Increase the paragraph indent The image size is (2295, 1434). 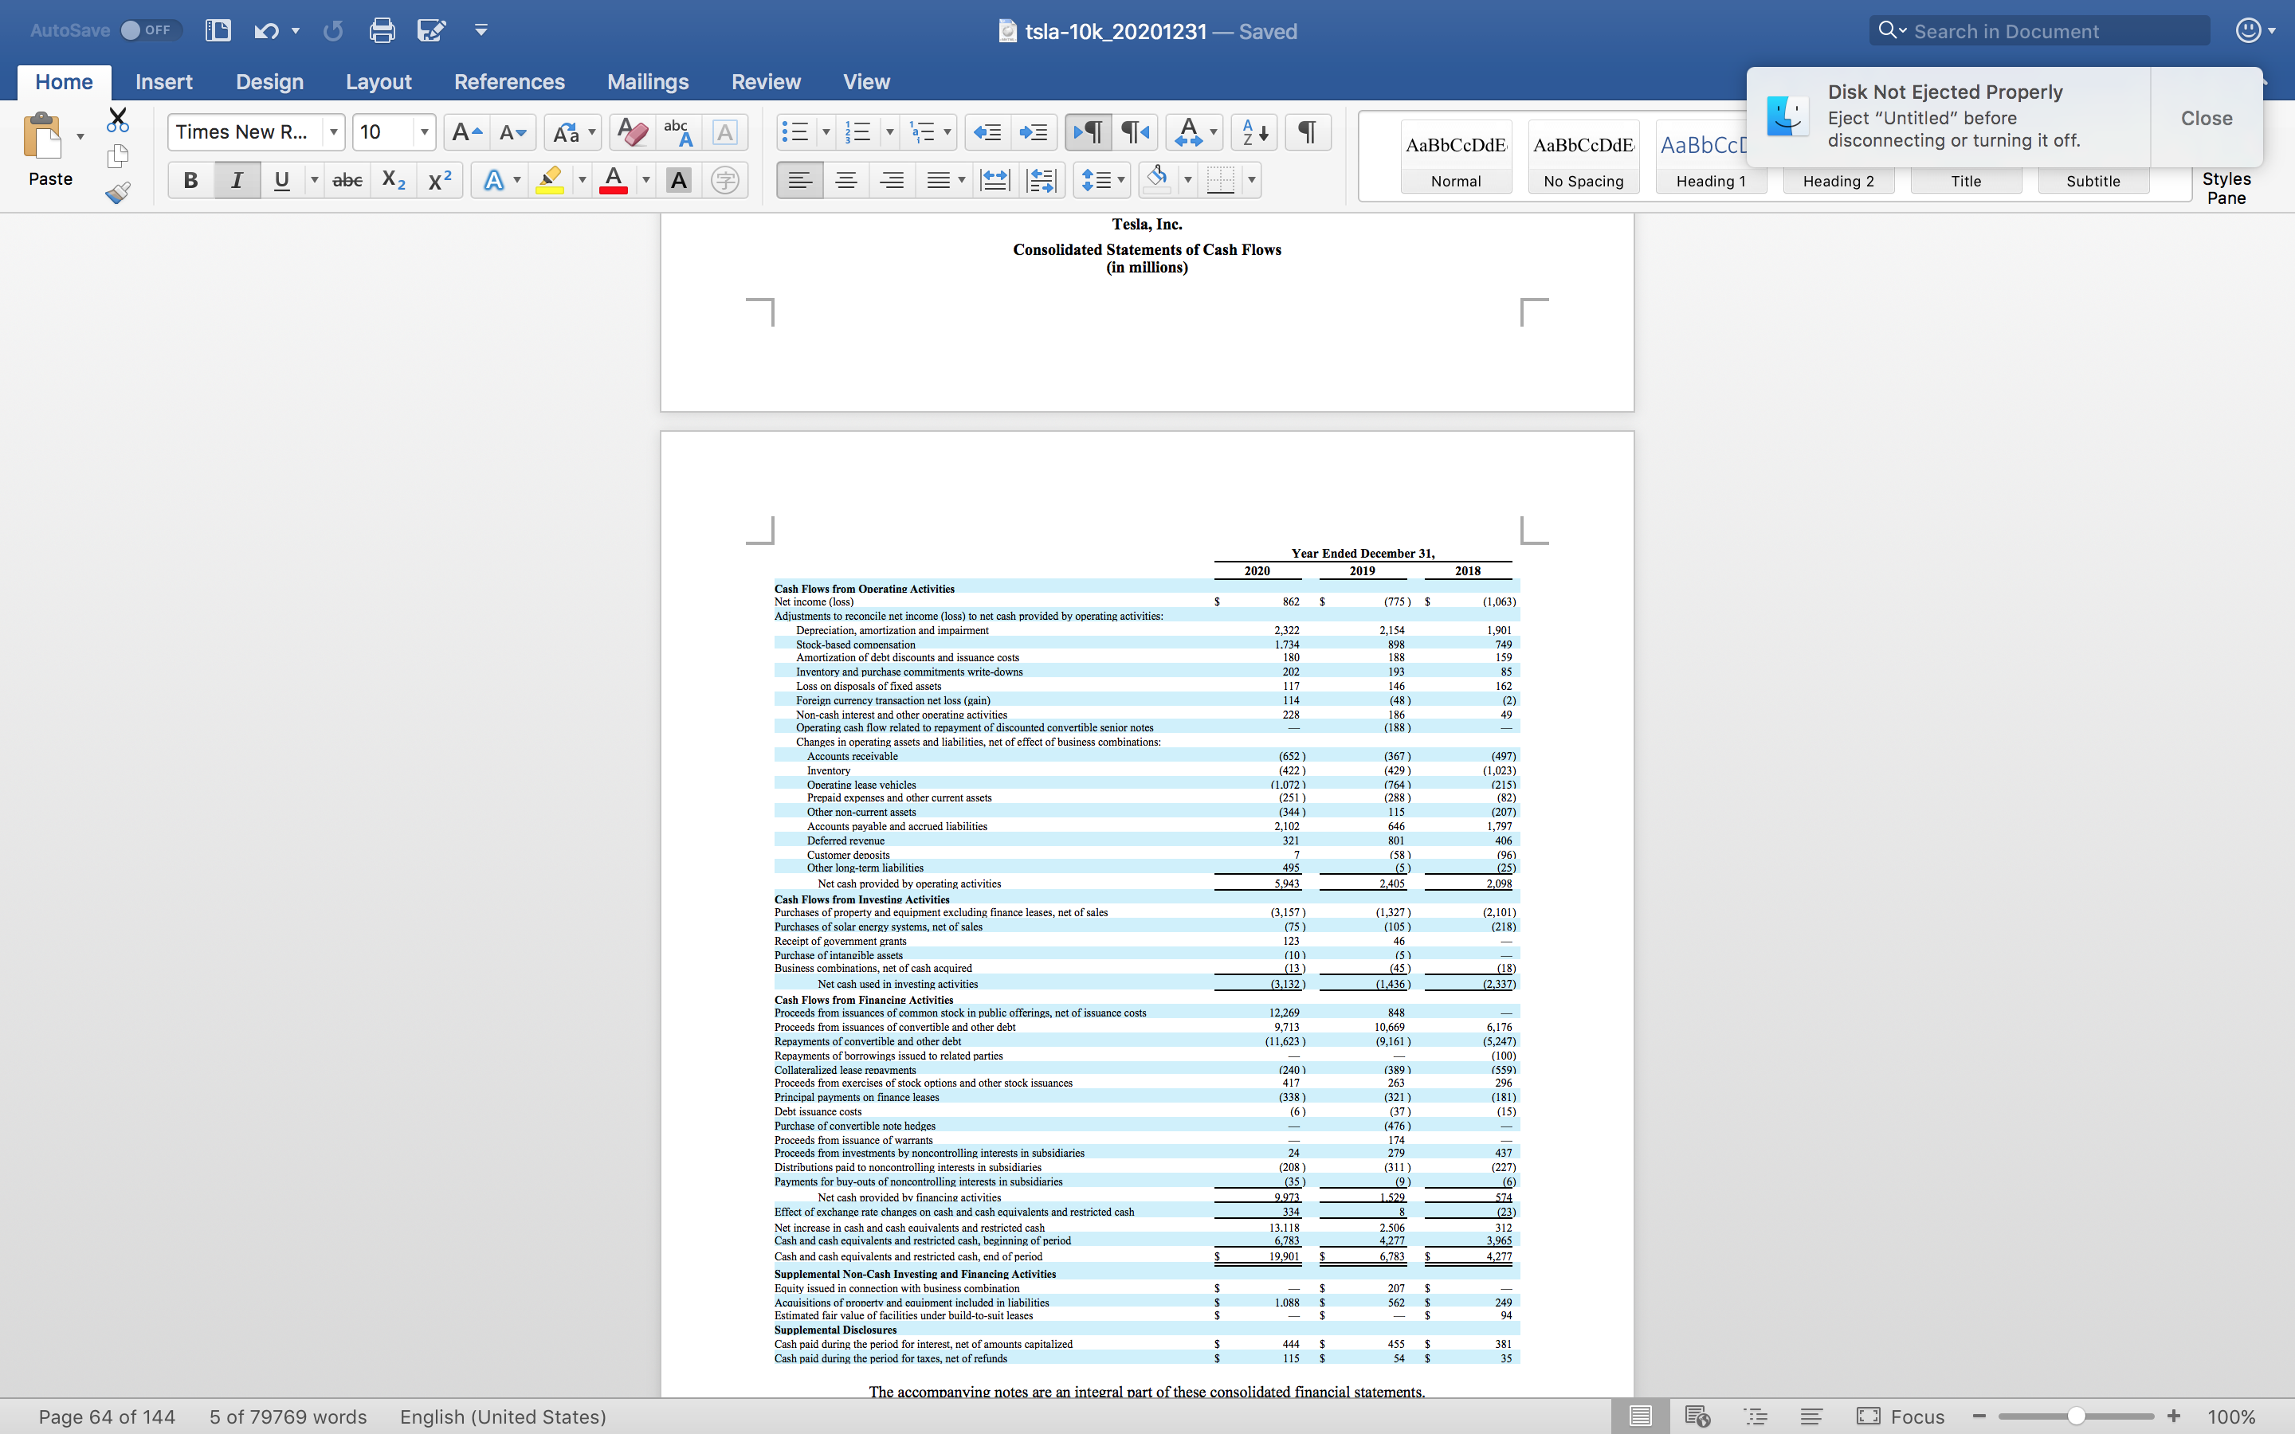(x=1033, y=131)
